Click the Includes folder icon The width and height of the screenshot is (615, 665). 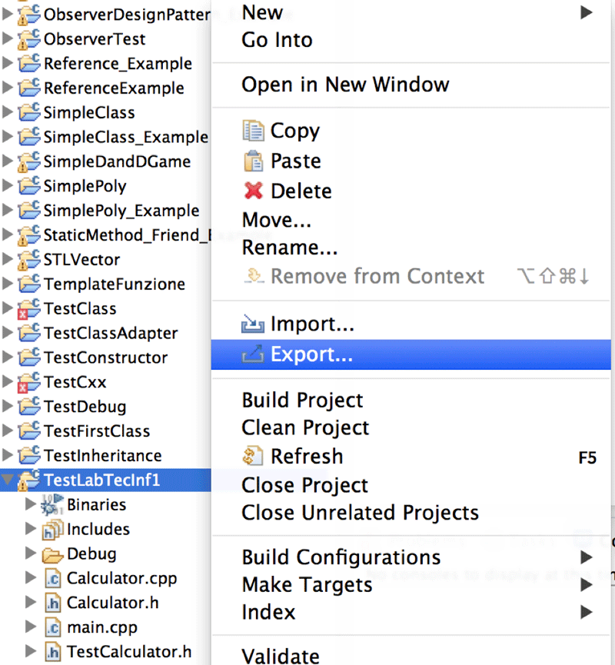(x=52, y=530)
